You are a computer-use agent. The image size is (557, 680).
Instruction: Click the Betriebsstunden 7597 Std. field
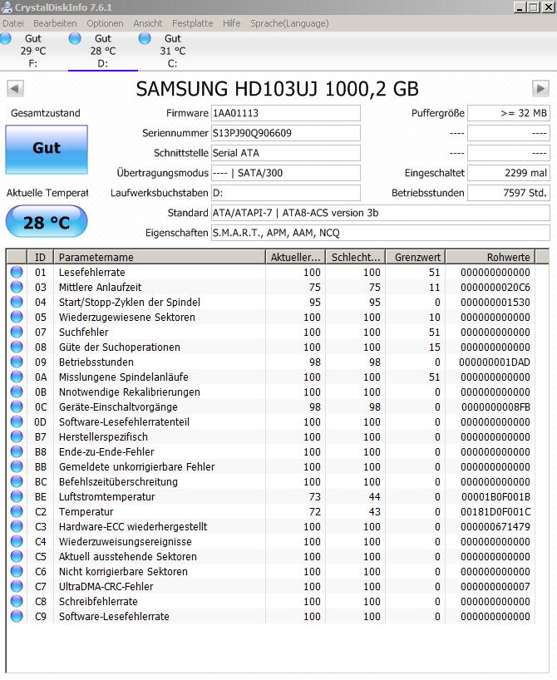[509, 193]
